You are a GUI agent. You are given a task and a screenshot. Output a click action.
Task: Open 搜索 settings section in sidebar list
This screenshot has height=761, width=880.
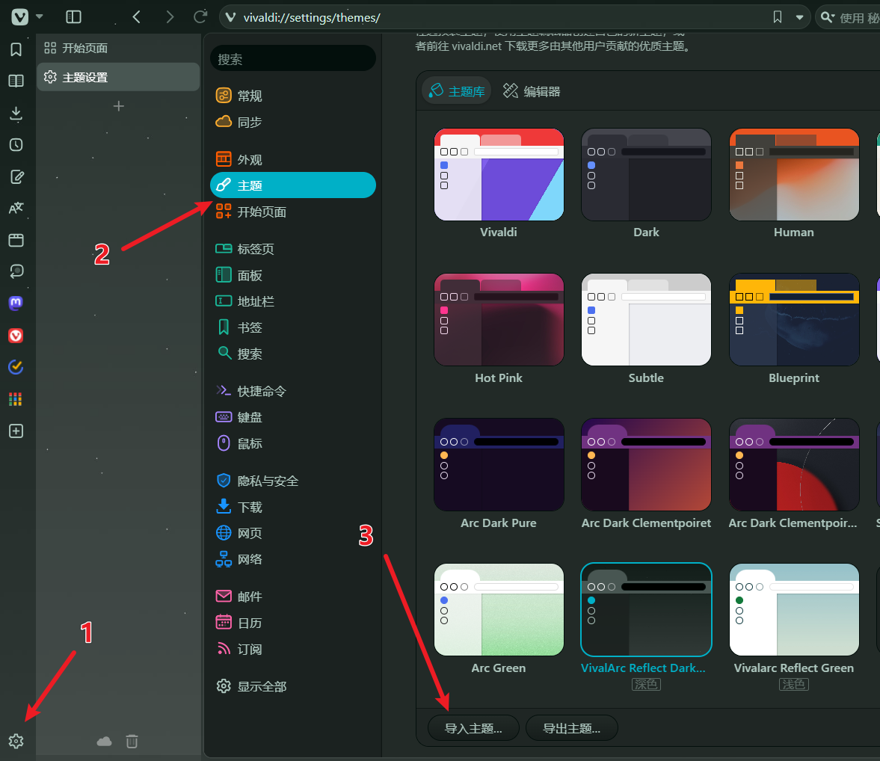point(293,354)
